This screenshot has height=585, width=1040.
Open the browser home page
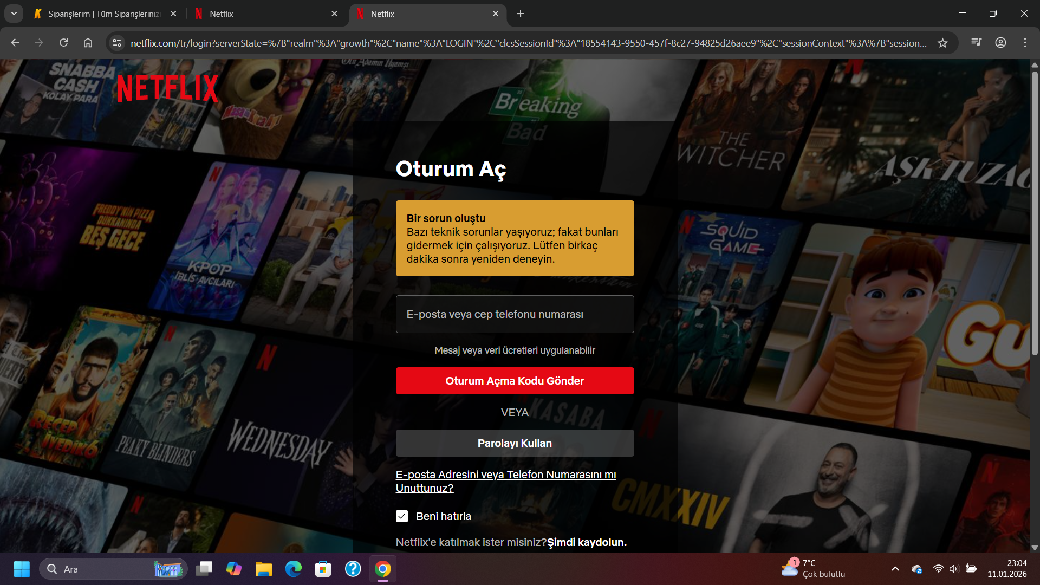point(88,43)
